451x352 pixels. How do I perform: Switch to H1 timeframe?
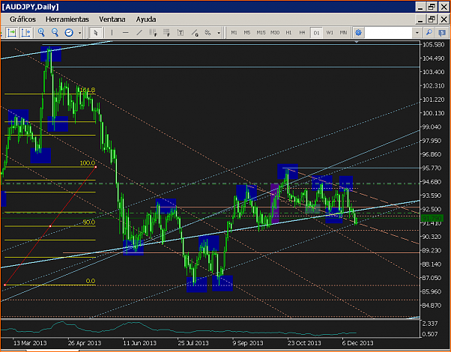coord(288,33)
